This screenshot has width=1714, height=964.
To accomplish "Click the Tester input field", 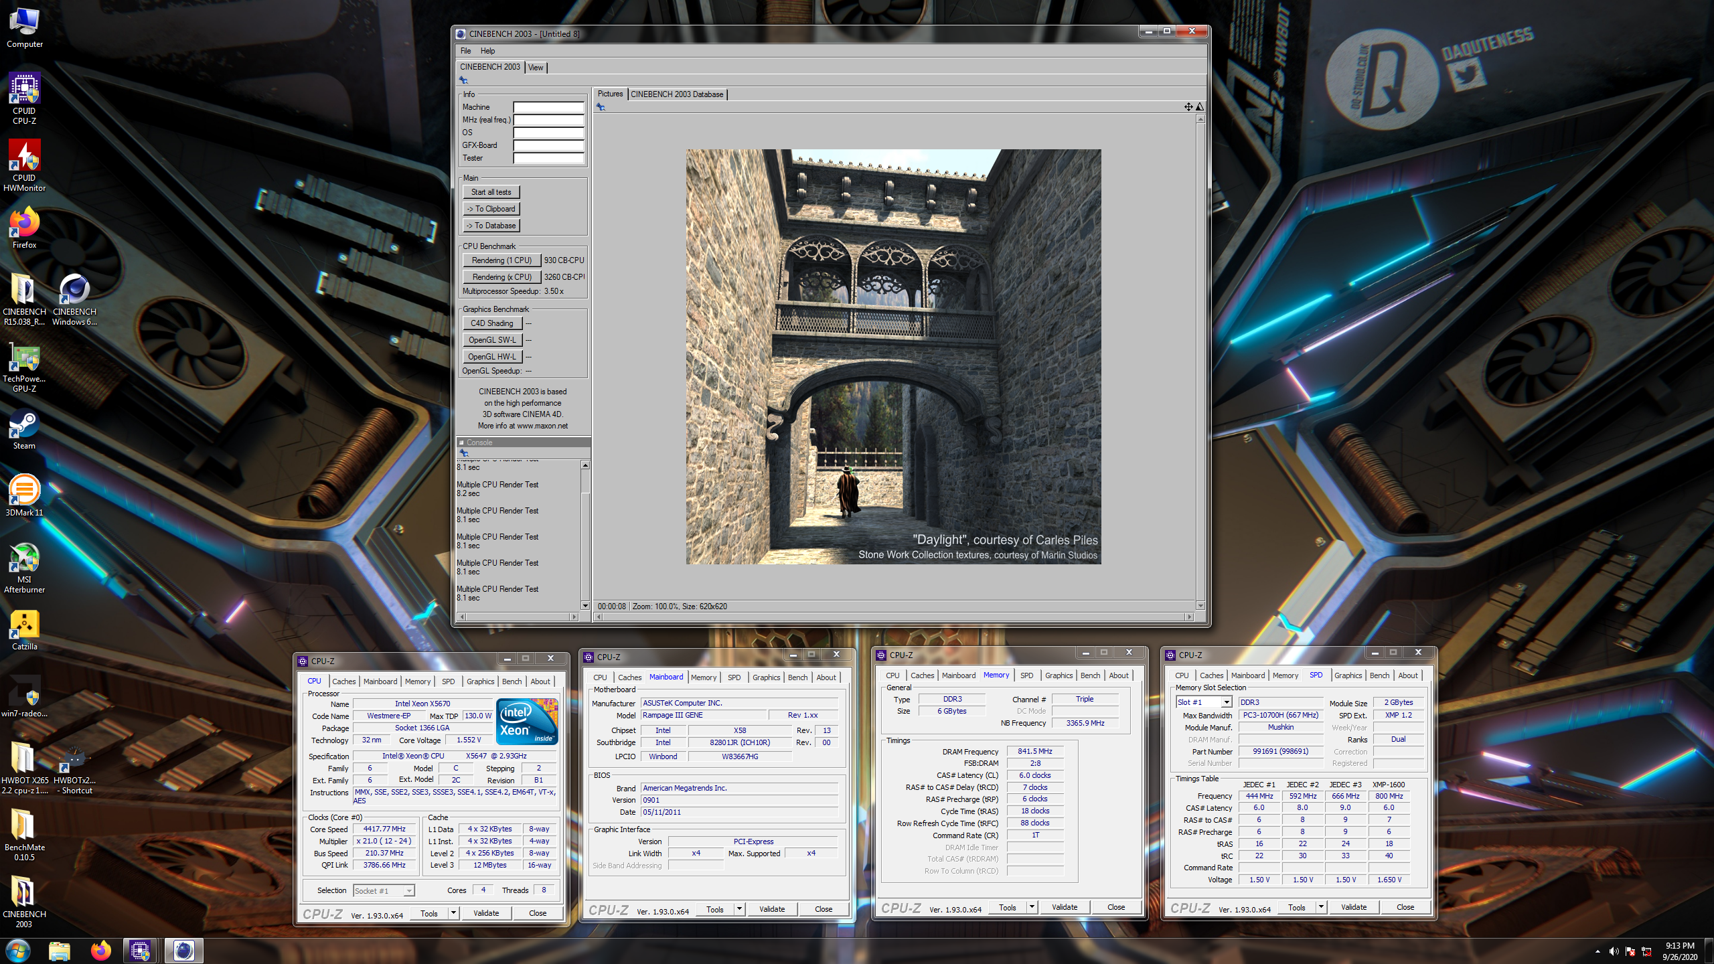I will (548, 158).
